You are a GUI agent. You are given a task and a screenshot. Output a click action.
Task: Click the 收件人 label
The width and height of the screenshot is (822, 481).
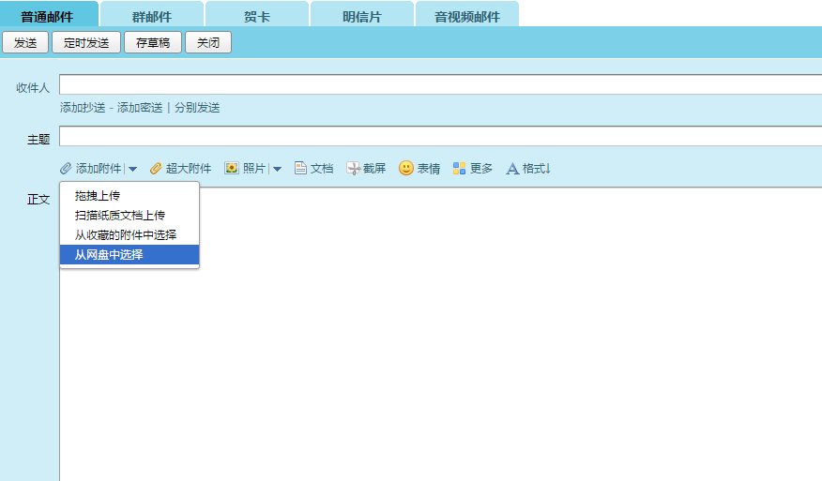(33, 87)
